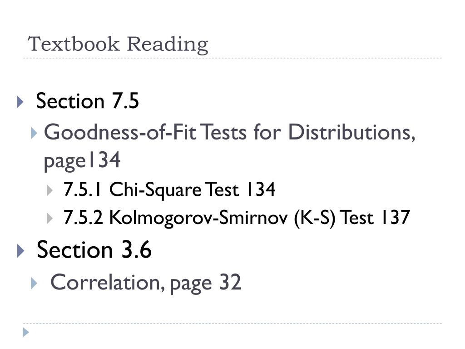Click the Section 3.6 heading text
The image size is (465, 349).
coord(94,249)
